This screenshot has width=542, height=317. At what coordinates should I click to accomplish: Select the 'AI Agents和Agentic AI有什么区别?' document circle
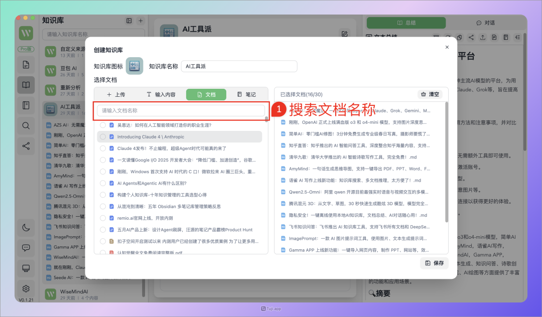(x=103, y=183)
